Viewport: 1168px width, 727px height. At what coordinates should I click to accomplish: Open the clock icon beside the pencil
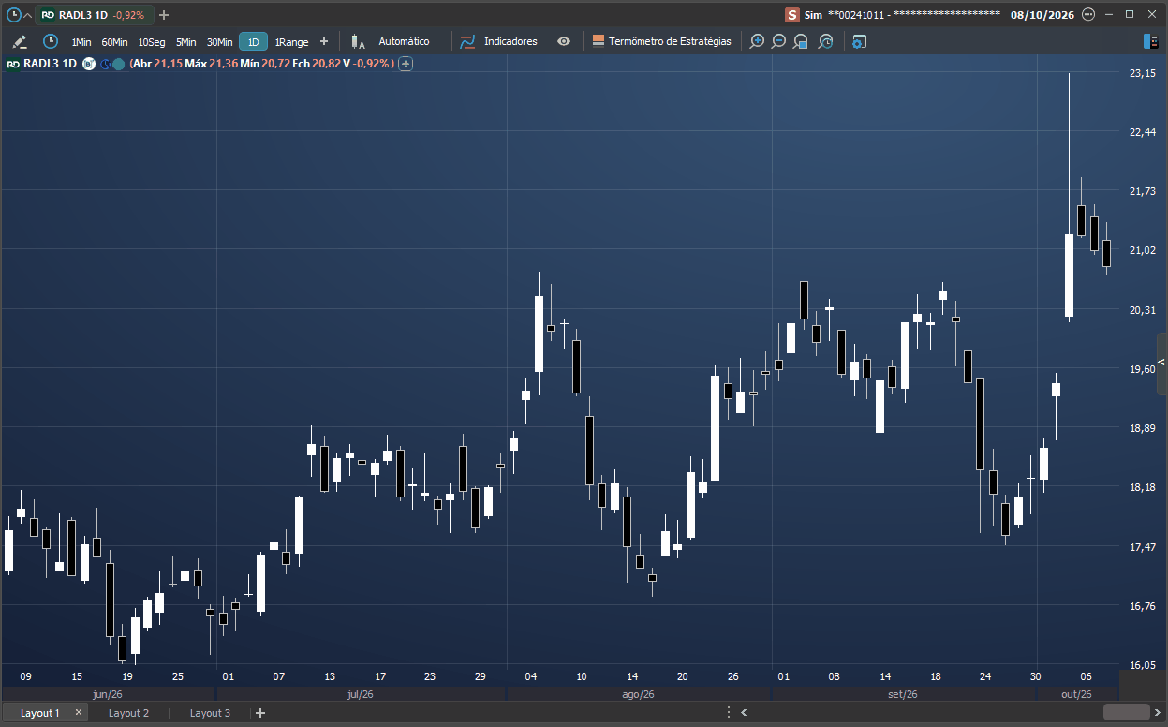(x=51, y=41)
